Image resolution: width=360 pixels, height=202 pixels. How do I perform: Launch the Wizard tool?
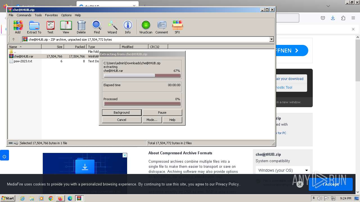pyautogui.click(x=112, y=27)
